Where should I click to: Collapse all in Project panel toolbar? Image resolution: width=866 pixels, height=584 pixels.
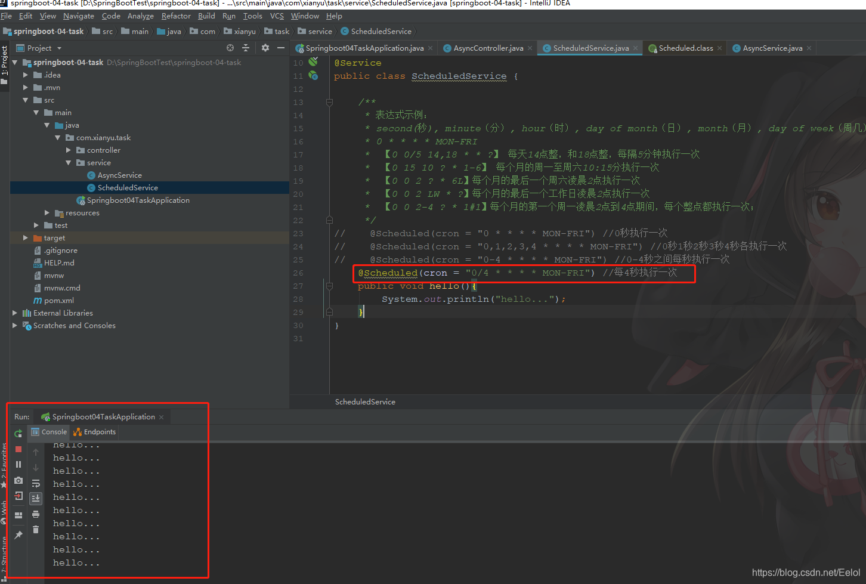click(x=245, y=48)
